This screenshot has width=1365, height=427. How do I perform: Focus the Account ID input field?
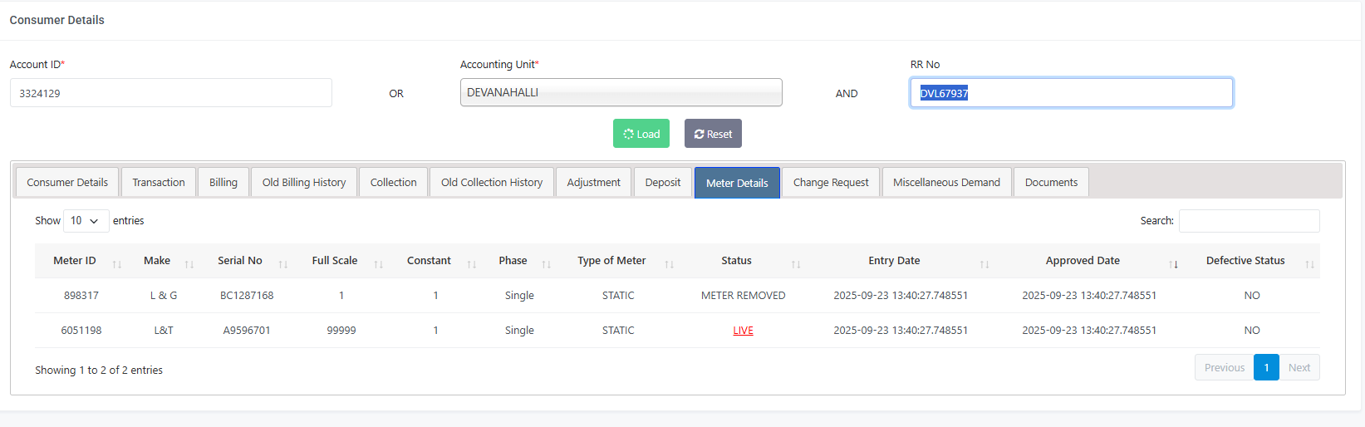click(x=170, y=93)
